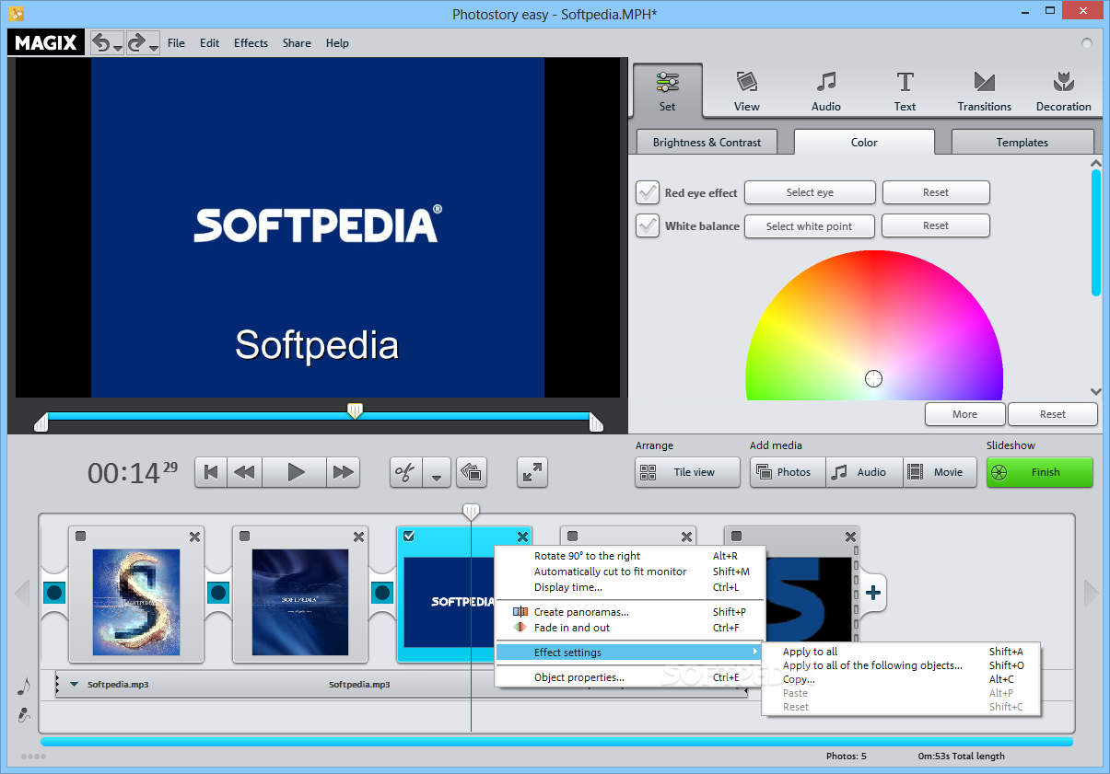Screen dimensions: 1110x774
Task: Switch preview to fullscreen
Action: coord(532,472)
